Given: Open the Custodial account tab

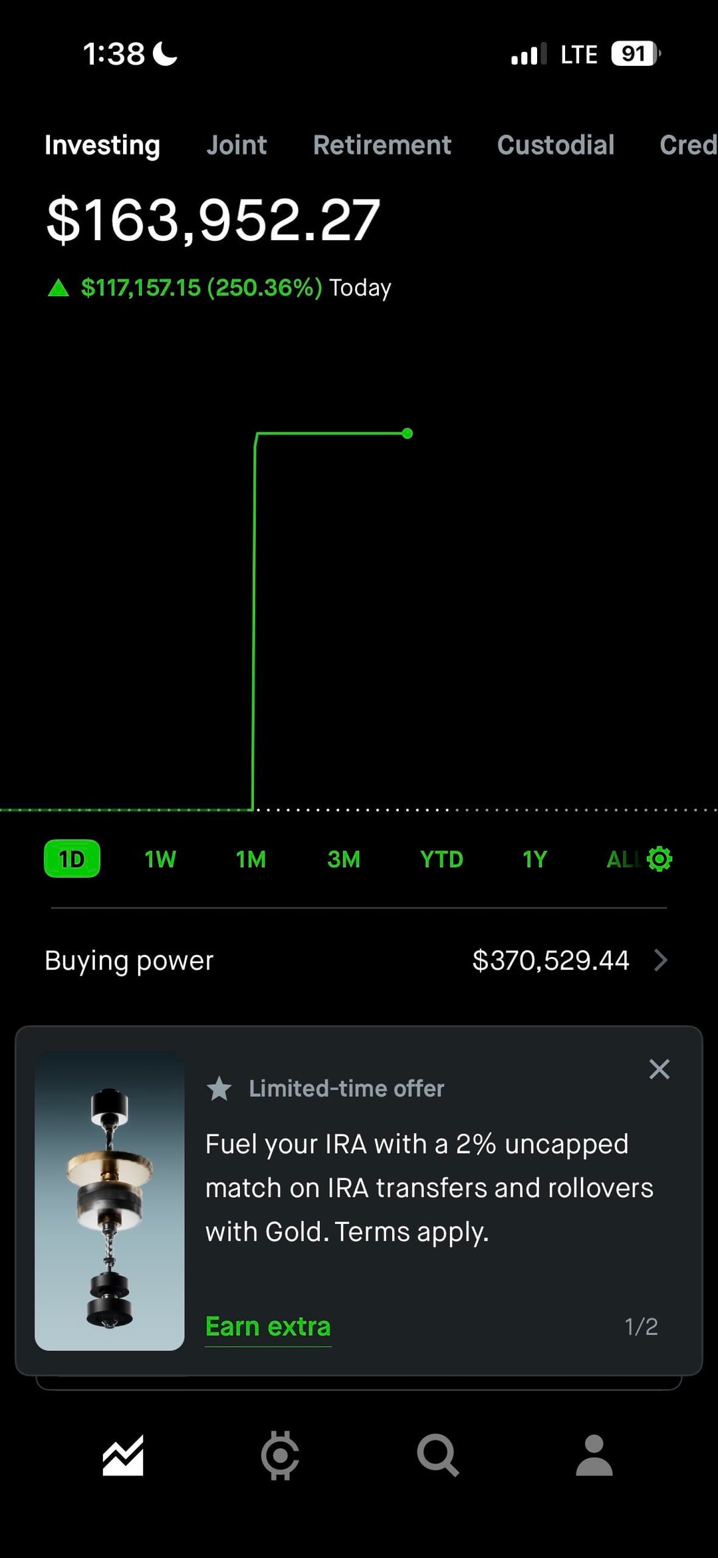Looking at the screenshot, I should click(x=556, y=145).
